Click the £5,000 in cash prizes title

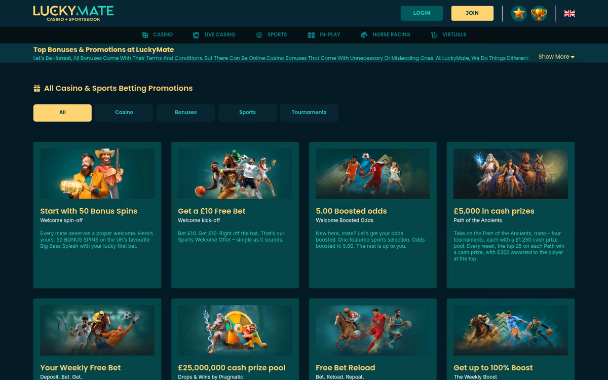click(494, 211)
